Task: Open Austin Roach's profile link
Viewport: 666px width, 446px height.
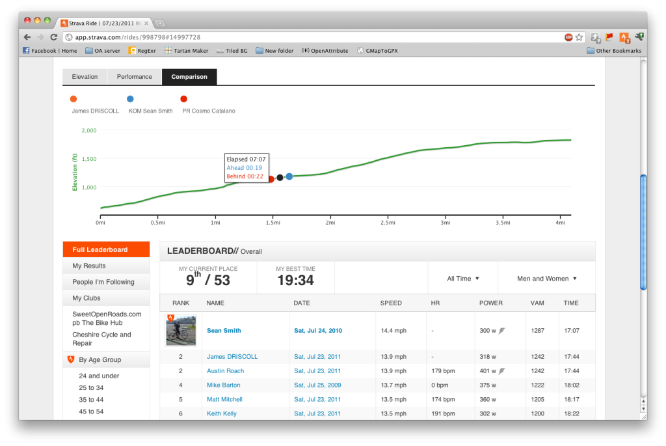Action: tap(225, 371)
